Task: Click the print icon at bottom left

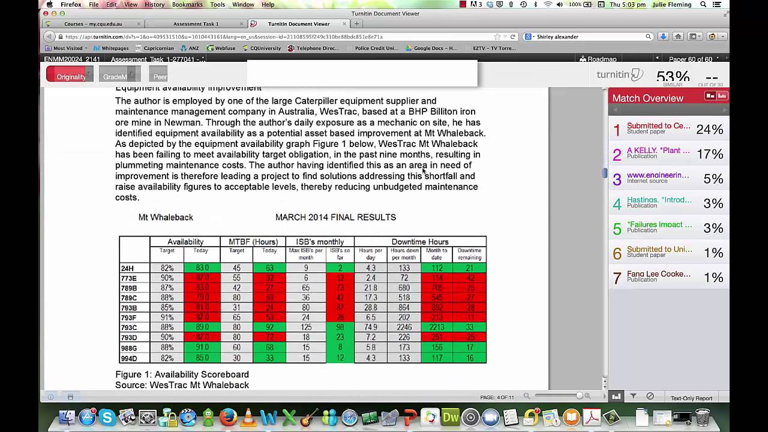Action: (70, 397)
